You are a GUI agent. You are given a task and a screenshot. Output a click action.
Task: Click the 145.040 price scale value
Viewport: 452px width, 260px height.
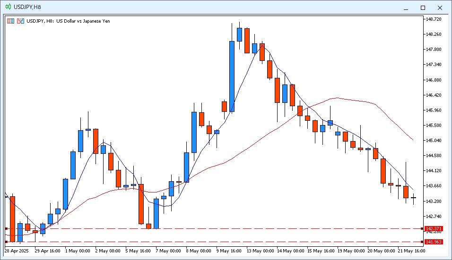434,140
